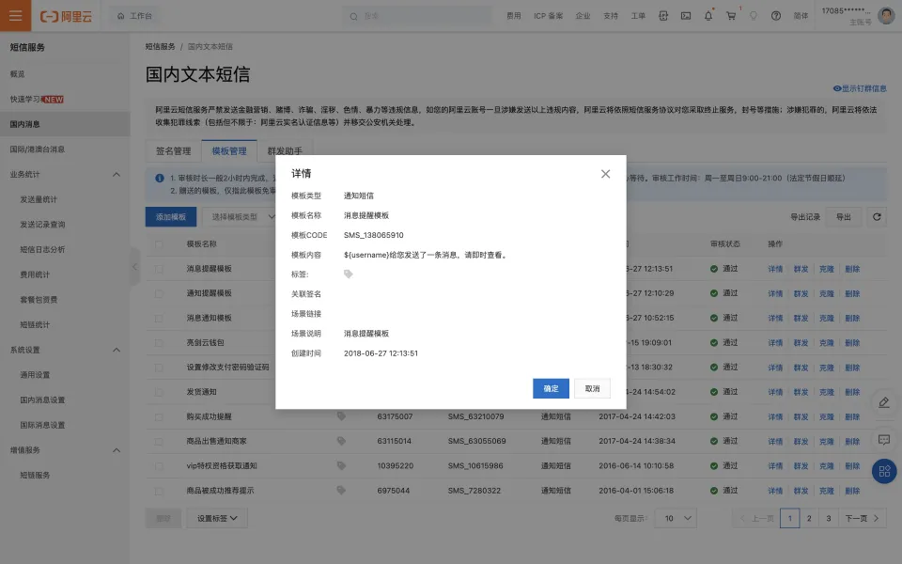Click 下一页 next page button
902x564 pixels.
point(862,518)
